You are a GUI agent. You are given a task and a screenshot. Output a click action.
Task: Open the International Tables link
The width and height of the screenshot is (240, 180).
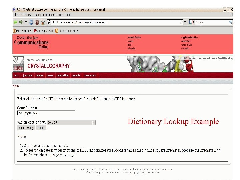(207, 58)
